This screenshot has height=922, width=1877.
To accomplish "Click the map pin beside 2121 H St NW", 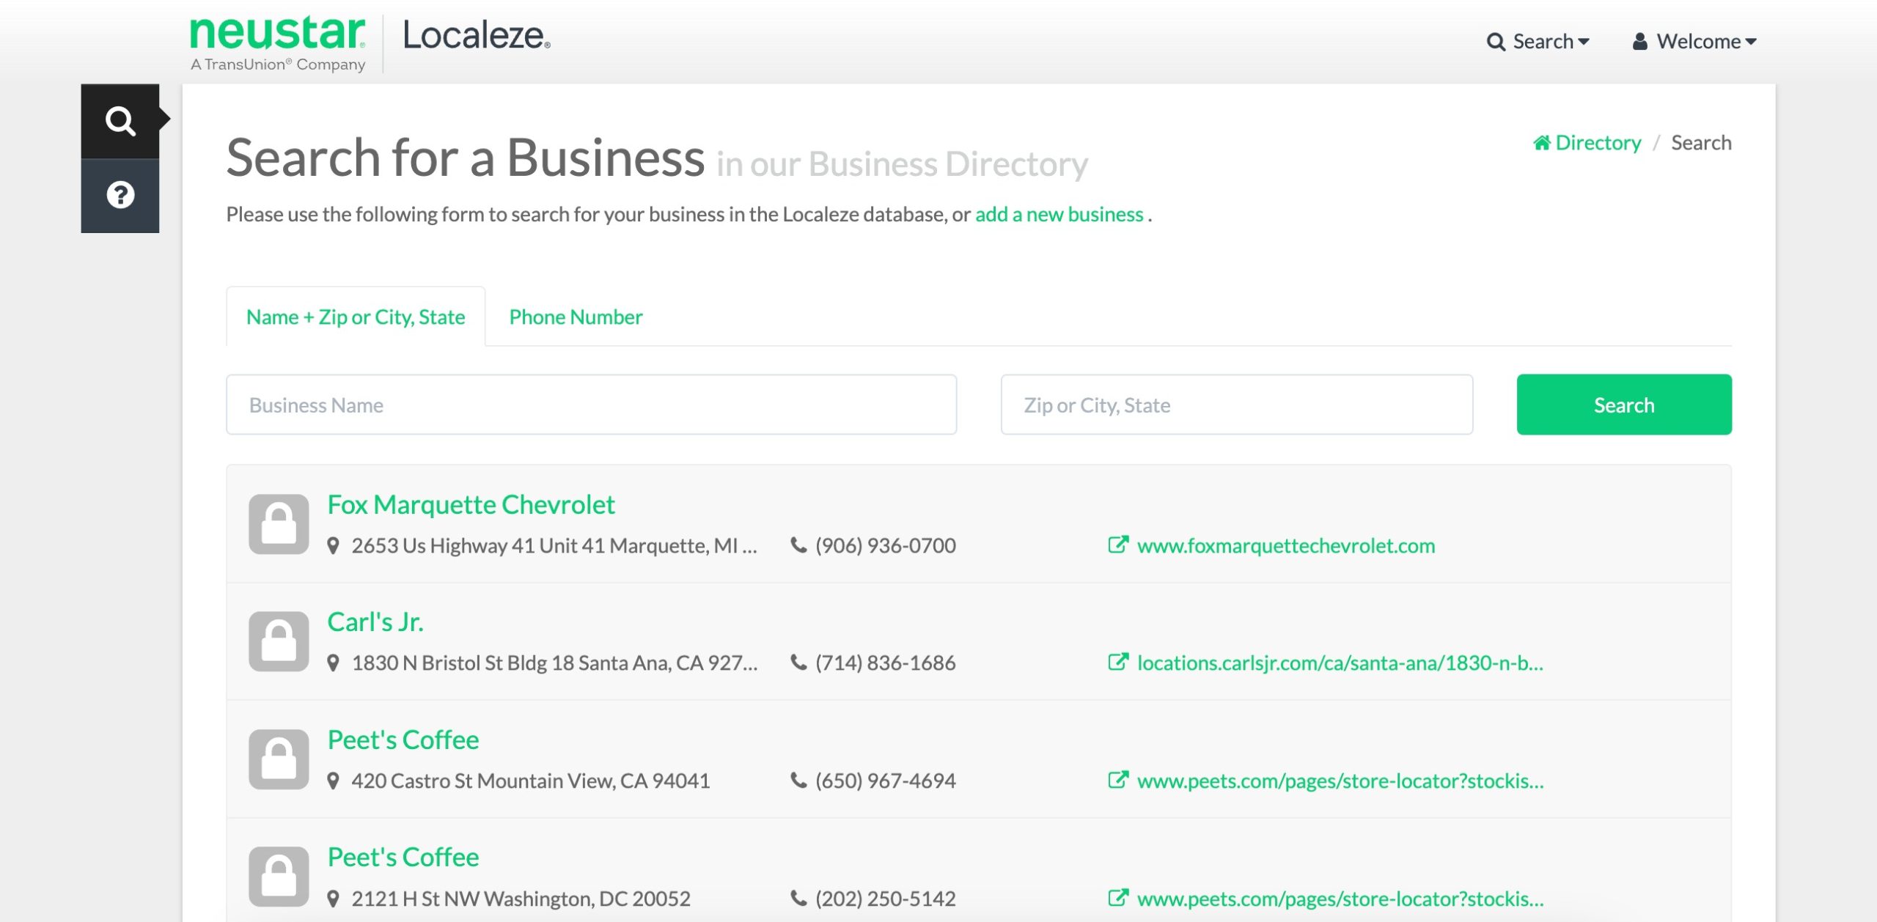I will tap(333, 899).
